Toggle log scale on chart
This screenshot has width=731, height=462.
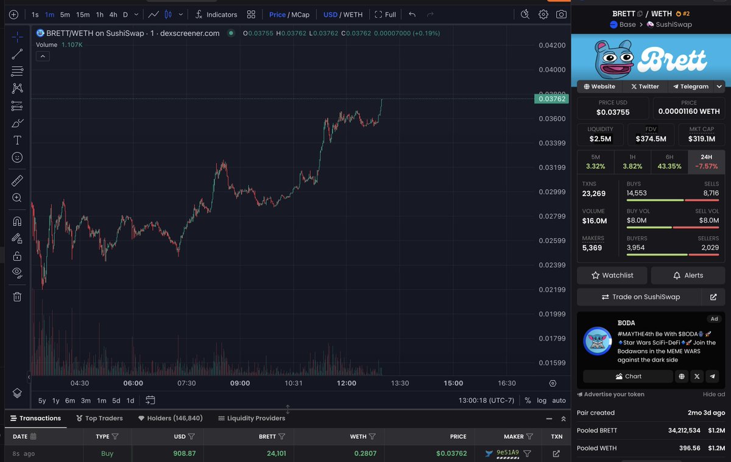(542, 401)
